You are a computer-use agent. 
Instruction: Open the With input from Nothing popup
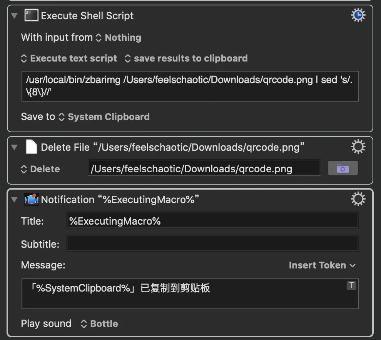[x=119, y=38]
